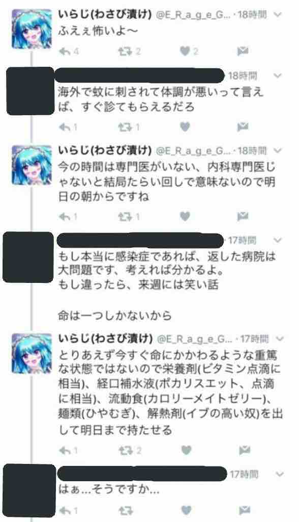This screenshot has width=299, height=522.
Task: Expand chevron menu on 海外で蚊に刺されて reply
Action: [278, 76]
